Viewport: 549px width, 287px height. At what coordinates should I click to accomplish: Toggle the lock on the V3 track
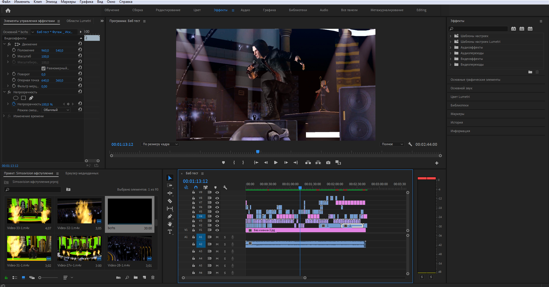tap(194, 221)
